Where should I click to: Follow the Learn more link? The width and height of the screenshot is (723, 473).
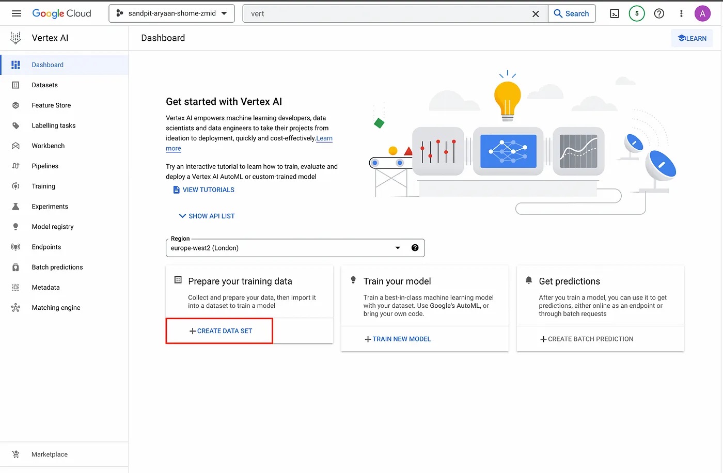324,138
